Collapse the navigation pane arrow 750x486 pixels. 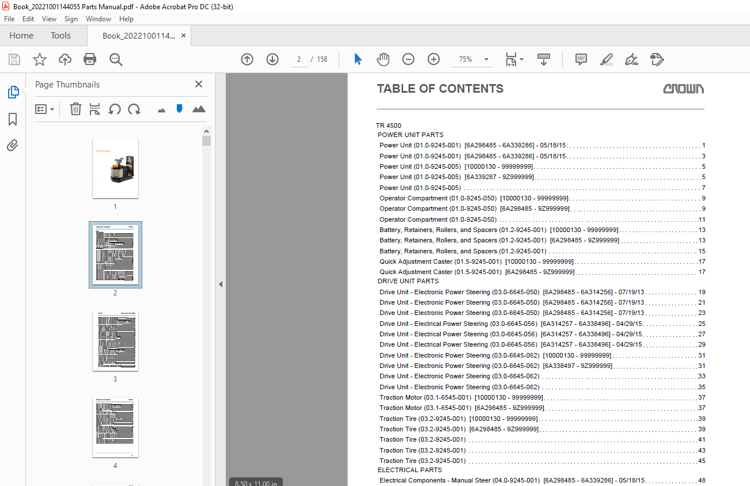pyautogui.click(x=220, y=284)
